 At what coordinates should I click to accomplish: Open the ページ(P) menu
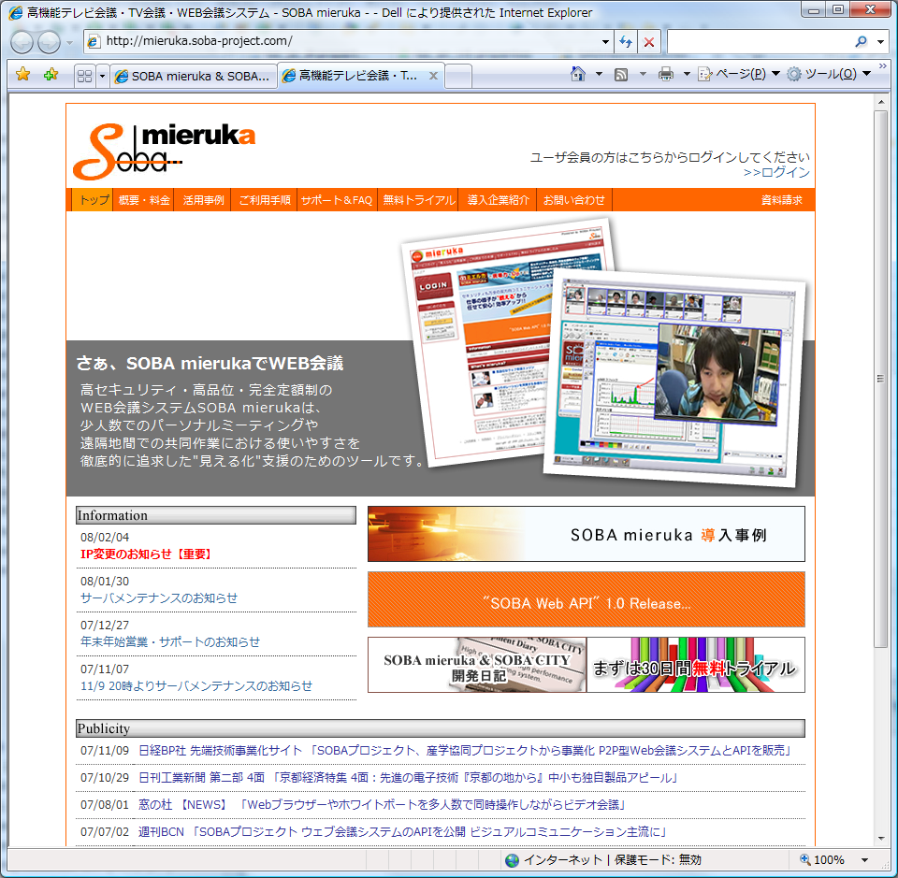[738, 74]
